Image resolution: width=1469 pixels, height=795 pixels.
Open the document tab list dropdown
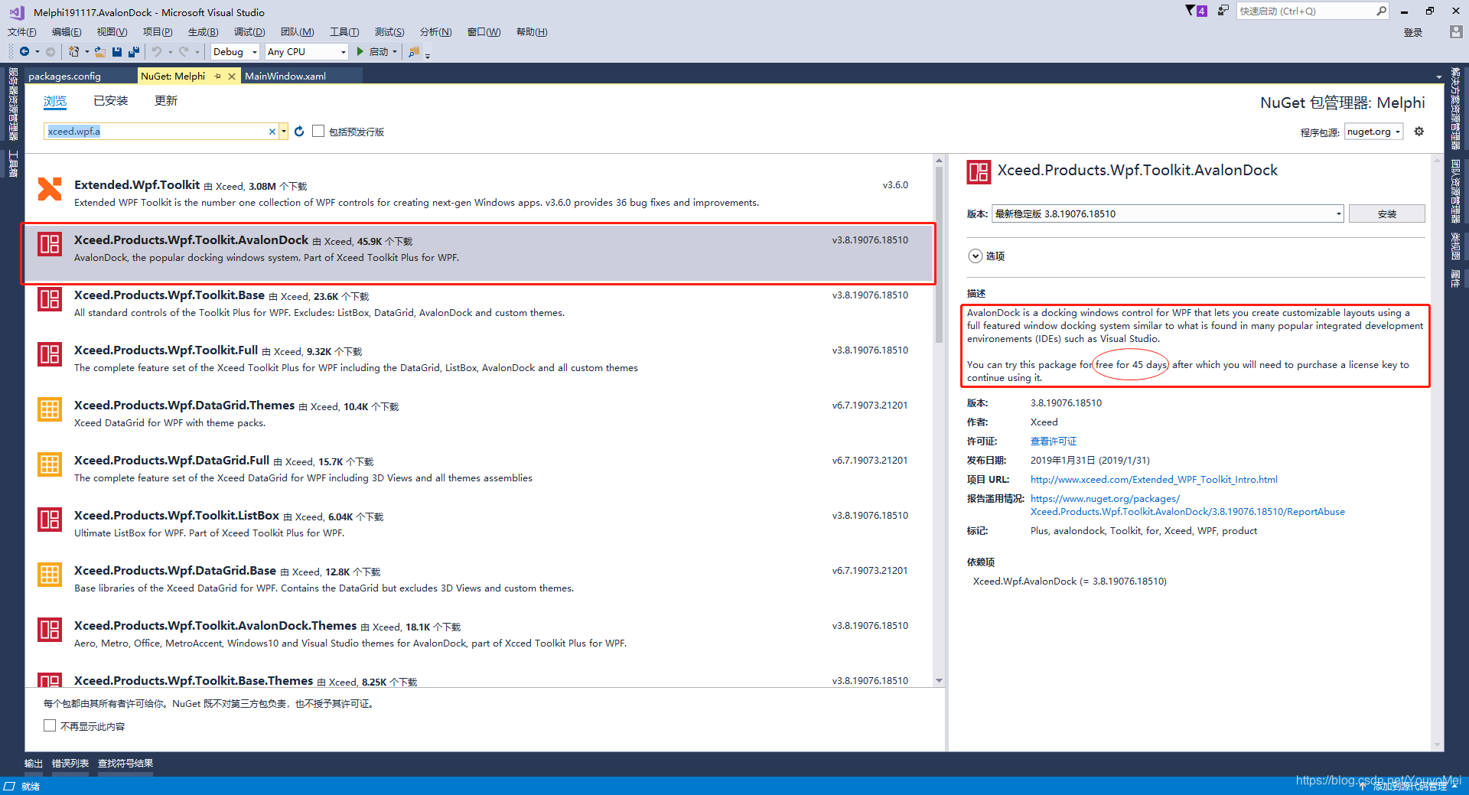[1439, 77]
